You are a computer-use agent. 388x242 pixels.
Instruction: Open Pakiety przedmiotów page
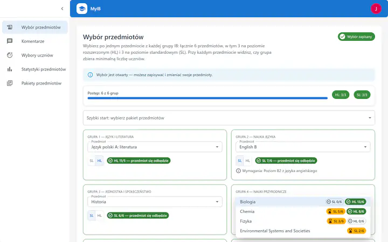pos(35,83)
